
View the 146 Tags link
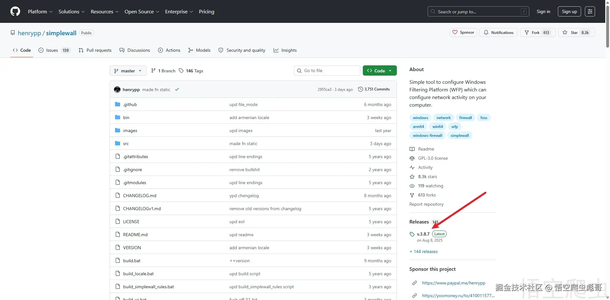(x=191, y=70)
